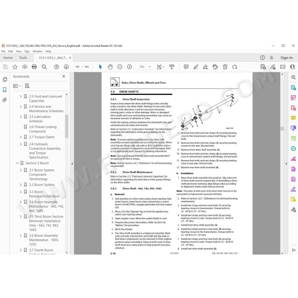Collapse the right tools pane arrow
The width and height of the screenshot is (298, 298).
[x=286, y=163]
